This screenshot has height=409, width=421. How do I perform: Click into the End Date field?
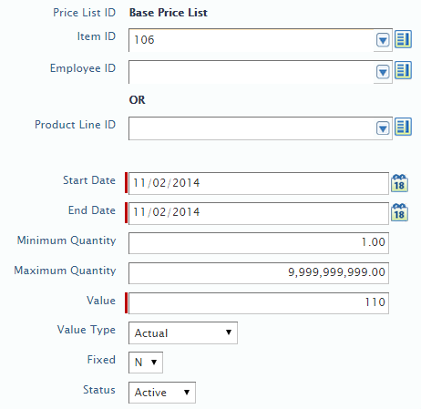pos(259,213)
